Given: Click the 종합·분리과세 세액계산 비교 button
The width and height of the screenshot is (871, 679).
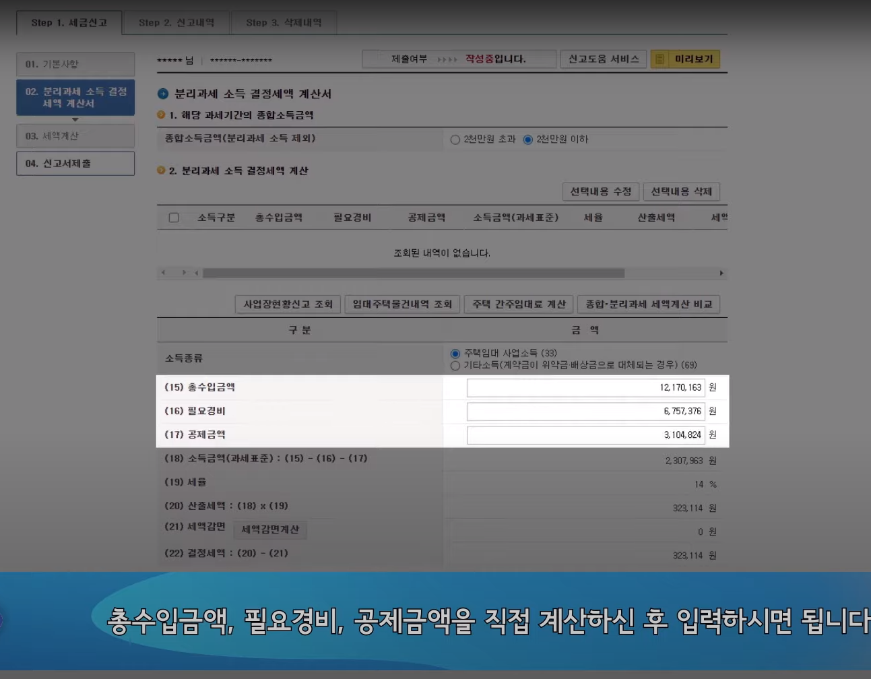Looking at the screenshot, I should pos(649,304).
